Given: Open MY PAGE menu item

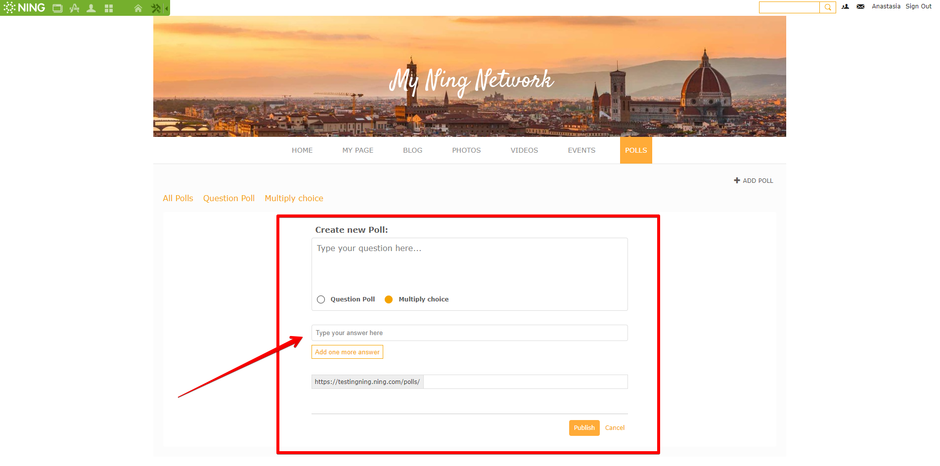Looking at the screenshot, I should (358, 150).
